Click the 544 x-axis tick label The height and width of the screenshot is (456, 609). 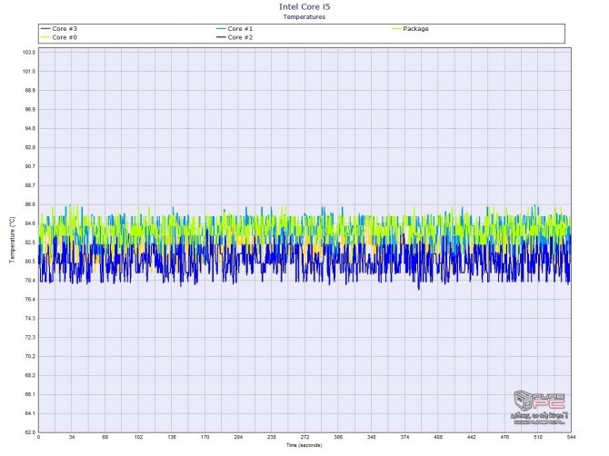(571, 437)
